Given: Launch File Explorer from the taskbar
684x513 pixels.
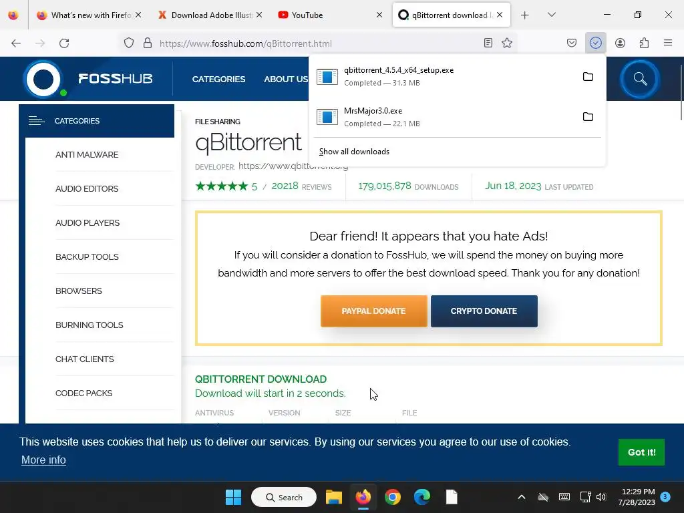Looking at the screenshot, I should [334, 497].
